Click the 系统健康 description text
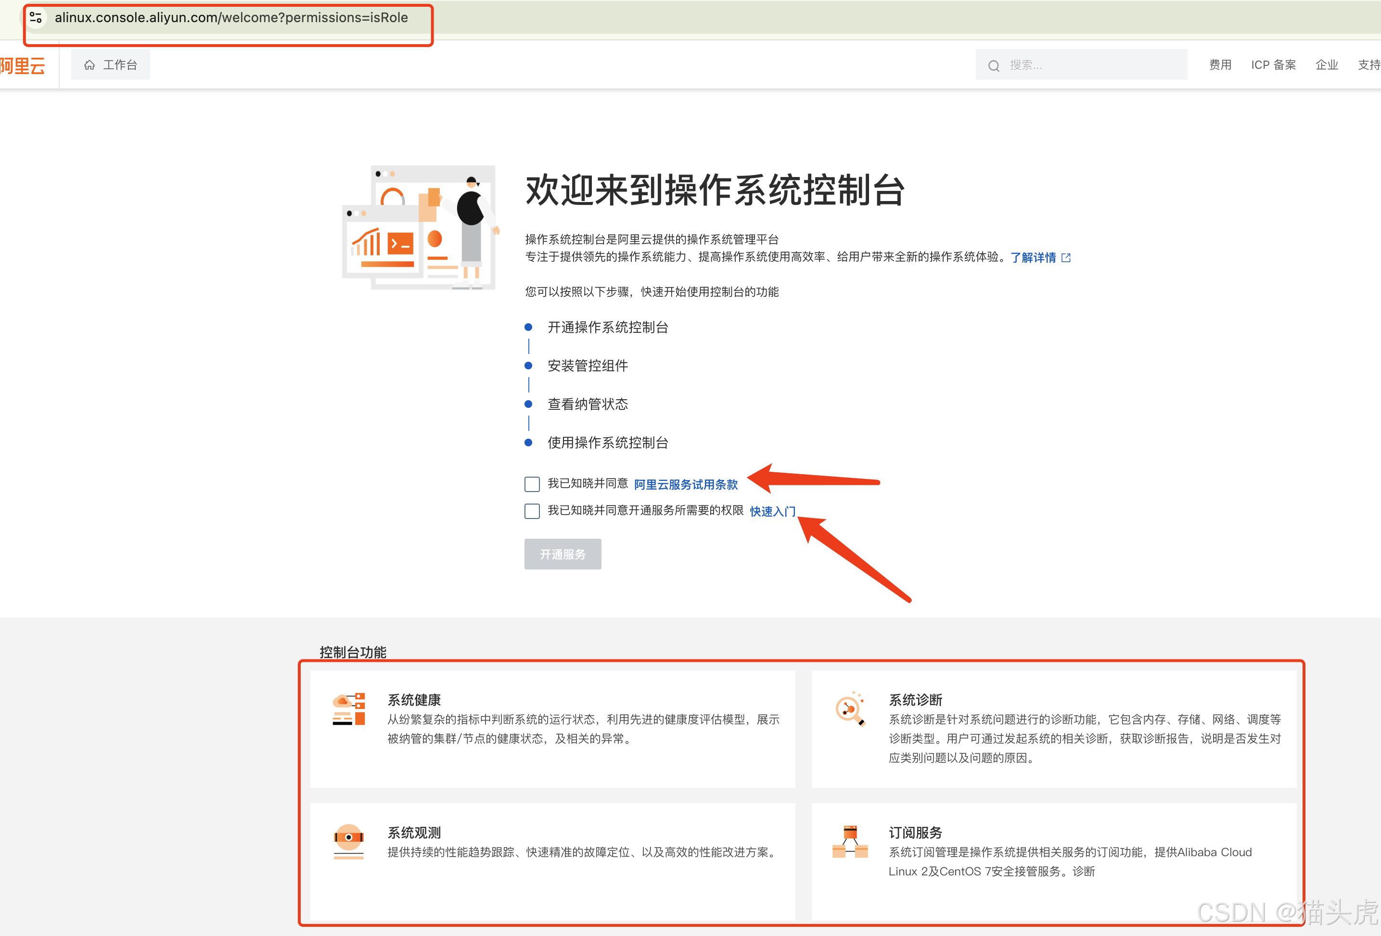The width and height of the screenshot is (1381, 936). click(584, 729)
